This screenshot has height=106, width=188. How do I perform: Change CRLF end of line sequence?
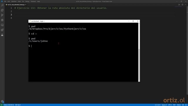click(174, 105)
